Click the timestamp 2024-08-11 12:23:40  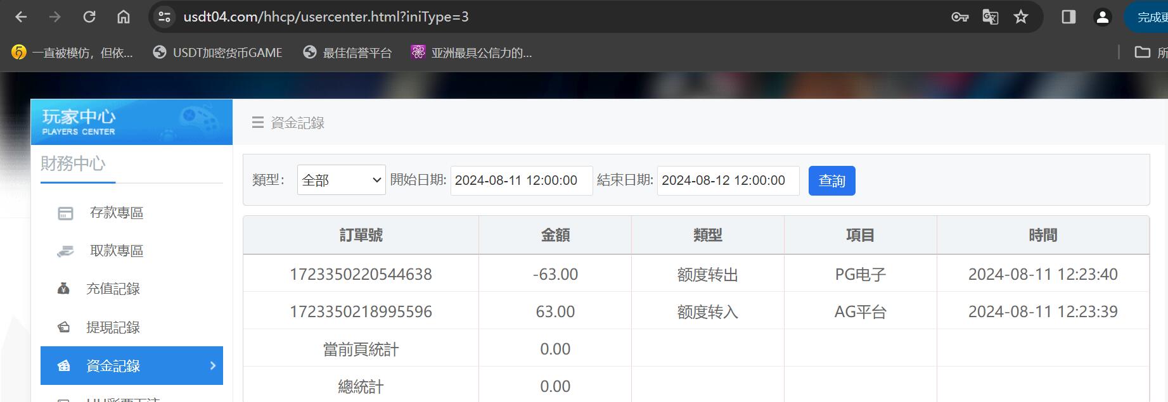pyautogui.click(x=1043, y=274)
